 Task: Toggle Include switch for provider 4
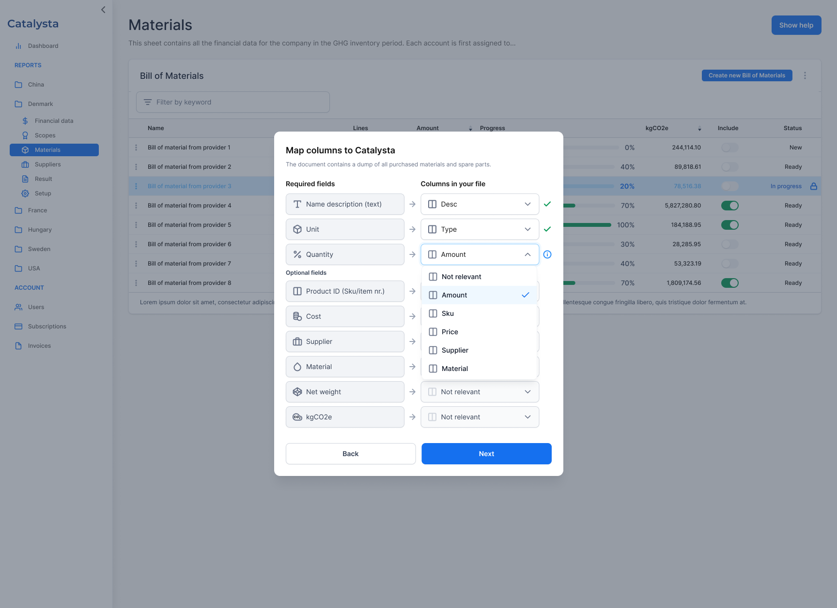click(x=729, y=206)
